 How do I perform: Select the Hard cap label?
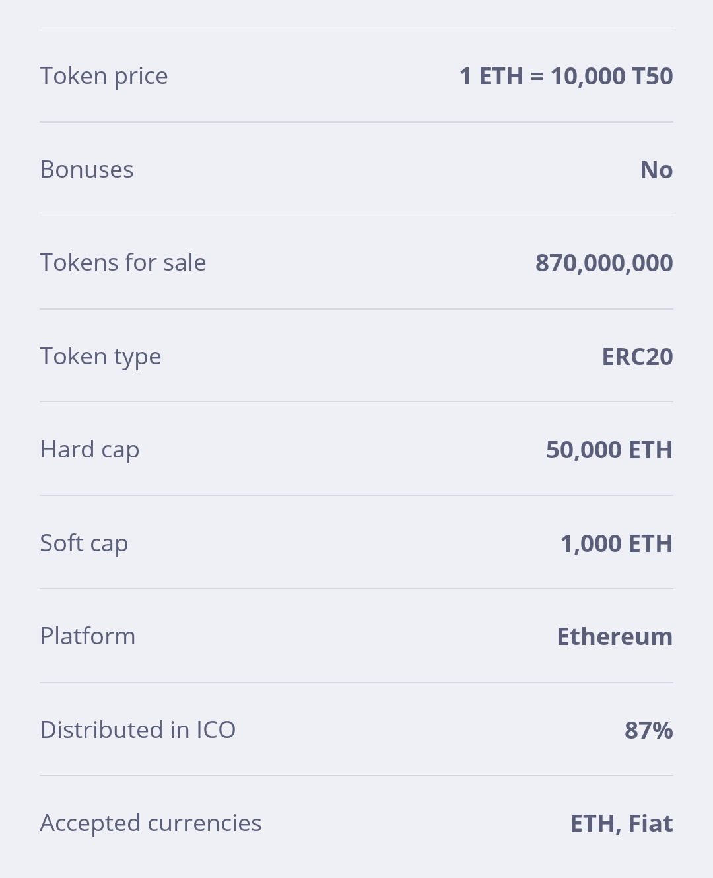point(90,450)
